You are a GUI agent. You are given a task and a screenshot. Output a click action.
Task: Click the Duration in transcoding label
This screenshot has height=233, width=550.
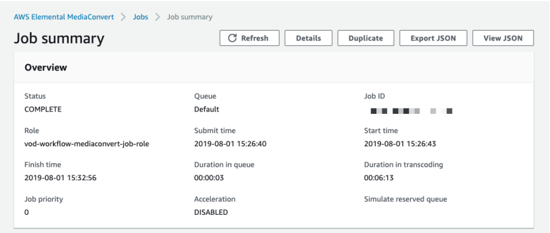[x=404, y=164]
